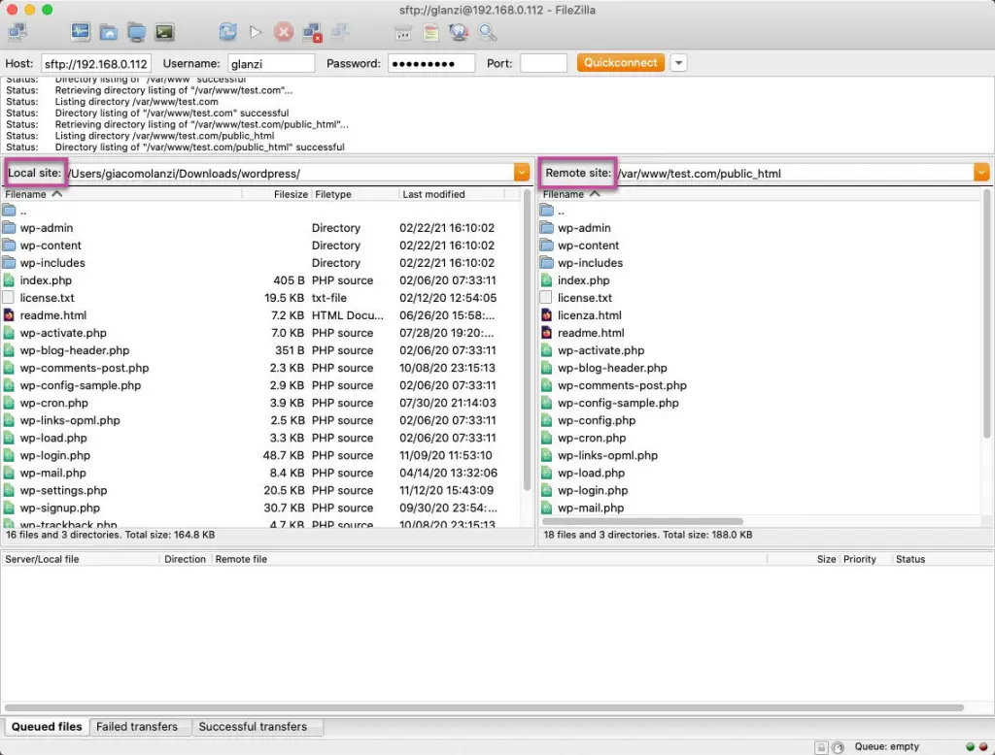
Task: Click the green activity indicator light
Action: click(970, 747)
